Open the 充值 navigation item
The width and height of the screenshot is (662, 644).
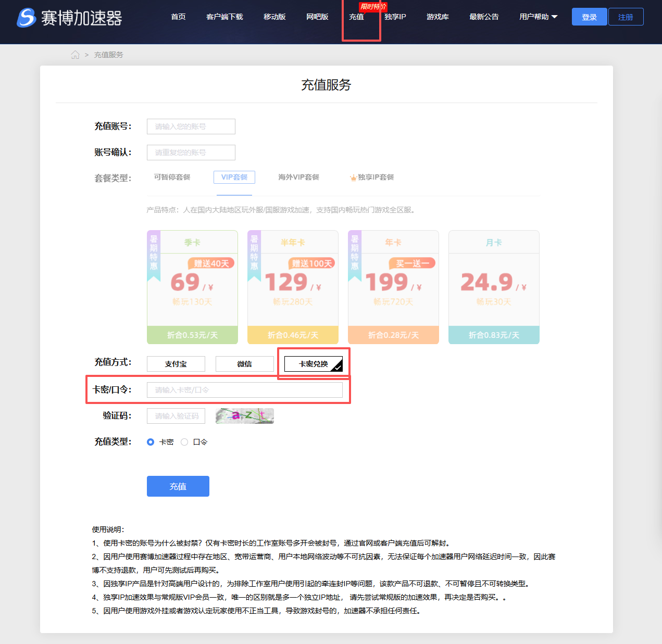(x=357, y=17)
